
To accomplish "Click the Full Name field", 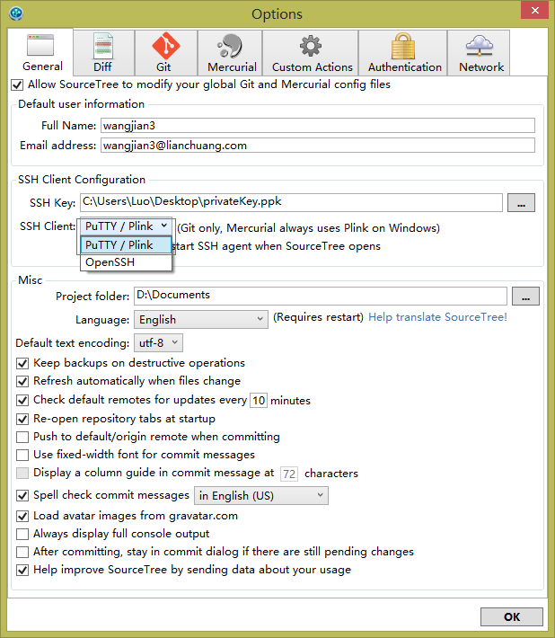I will [x=318, y=125].
